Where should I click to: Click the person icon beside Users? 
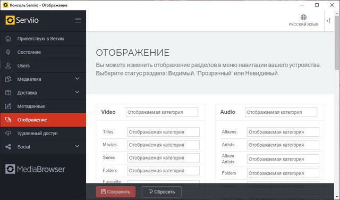[x=8, y=65]
